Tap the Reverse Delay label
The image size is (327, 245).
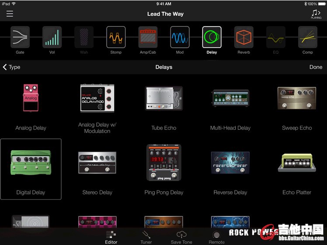[x=230, y=192]
